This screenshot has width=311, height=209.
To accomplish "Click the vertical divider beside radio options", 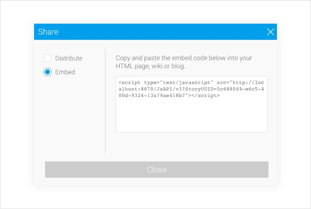I will [x=105, y=101].
